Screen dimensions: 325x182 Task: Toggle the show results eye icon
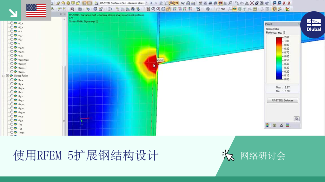(171, 3)
